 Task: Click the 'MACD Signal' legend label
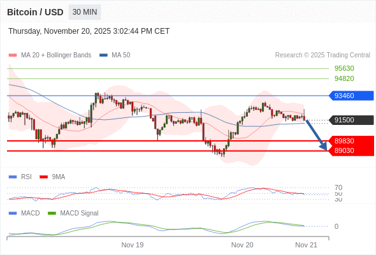[x=80, y=214]
